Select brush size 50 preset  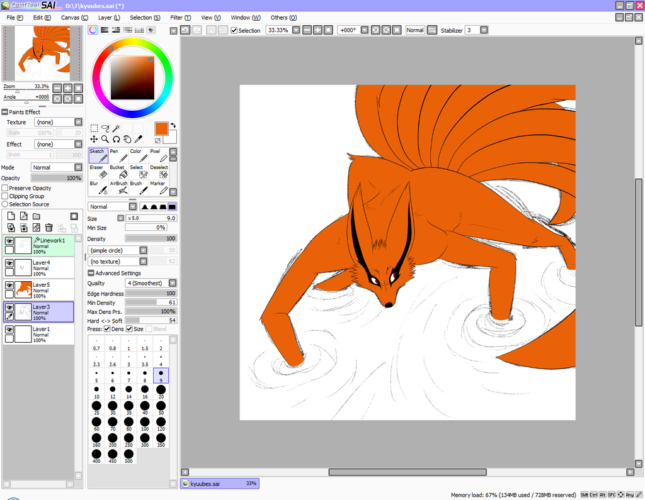pyautogui.click(x=161, y=408)
